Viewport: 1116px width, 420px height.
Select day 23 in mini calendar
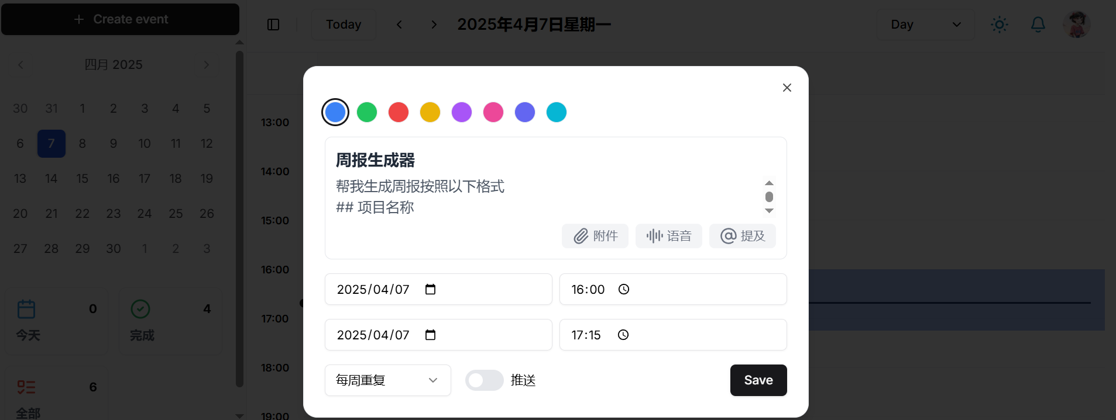coord(114,214)
